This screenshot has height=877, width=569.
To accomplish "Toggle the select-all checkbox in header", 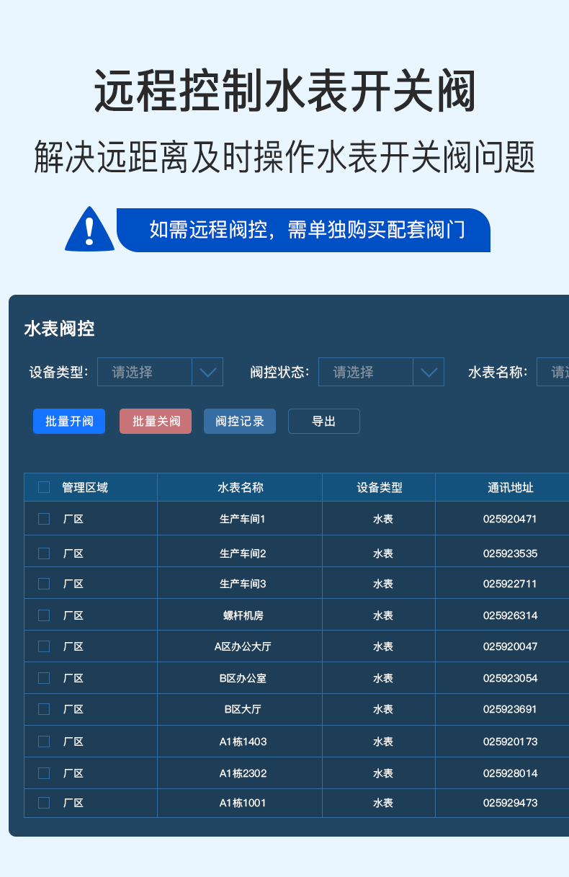I will [44, 487].
